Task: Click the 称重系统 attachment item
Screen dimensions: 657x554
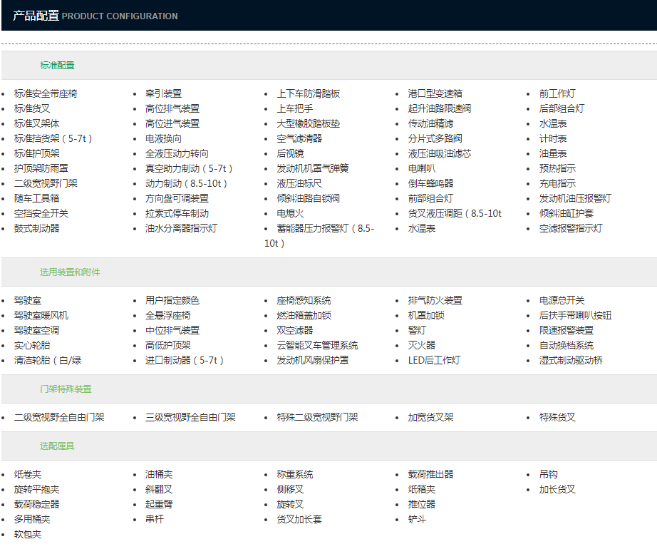Action: coord(294,474)
